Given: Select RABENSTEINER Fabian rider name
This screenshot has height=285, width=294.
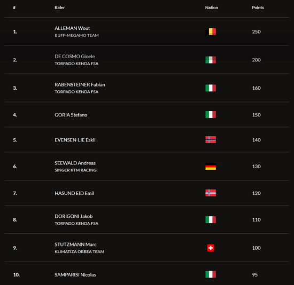Looking at the screenshot, I should 80,85.
